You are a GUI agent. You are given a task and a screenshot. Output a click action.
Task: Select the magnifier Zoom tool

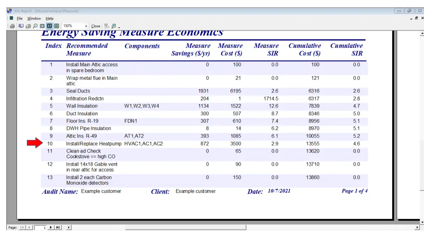[x=35, y=26]
